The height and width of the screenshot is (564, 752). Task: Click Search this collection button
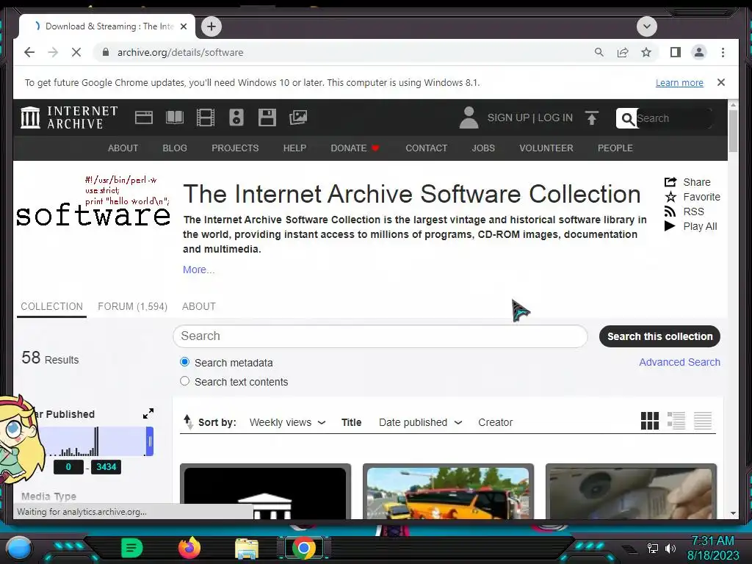click(x=659, y=336)
